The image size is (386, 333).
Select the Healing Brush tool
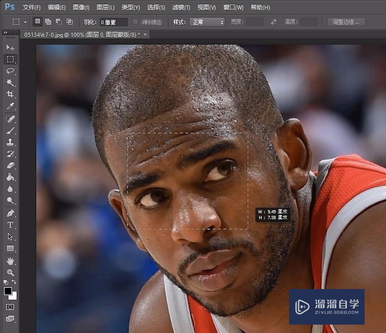pos(10,119)
